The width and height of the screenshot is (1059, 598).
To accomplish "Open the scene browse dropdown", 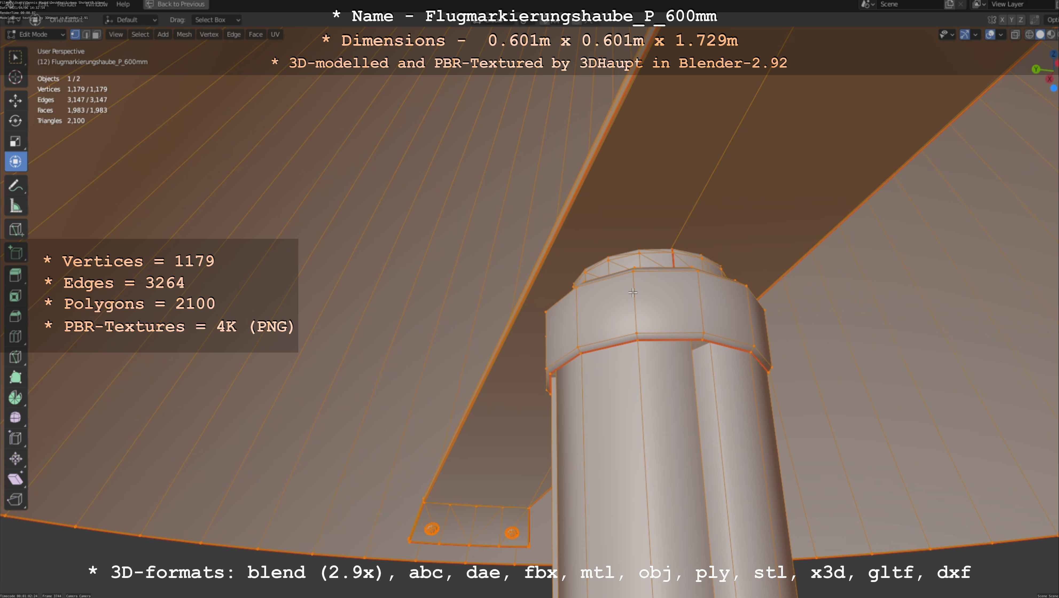I will click(867, 4).
